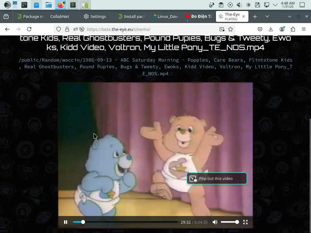Open the removable disk devices tray icon
This screenshot has height=233, width=311.
coord(258,5)
